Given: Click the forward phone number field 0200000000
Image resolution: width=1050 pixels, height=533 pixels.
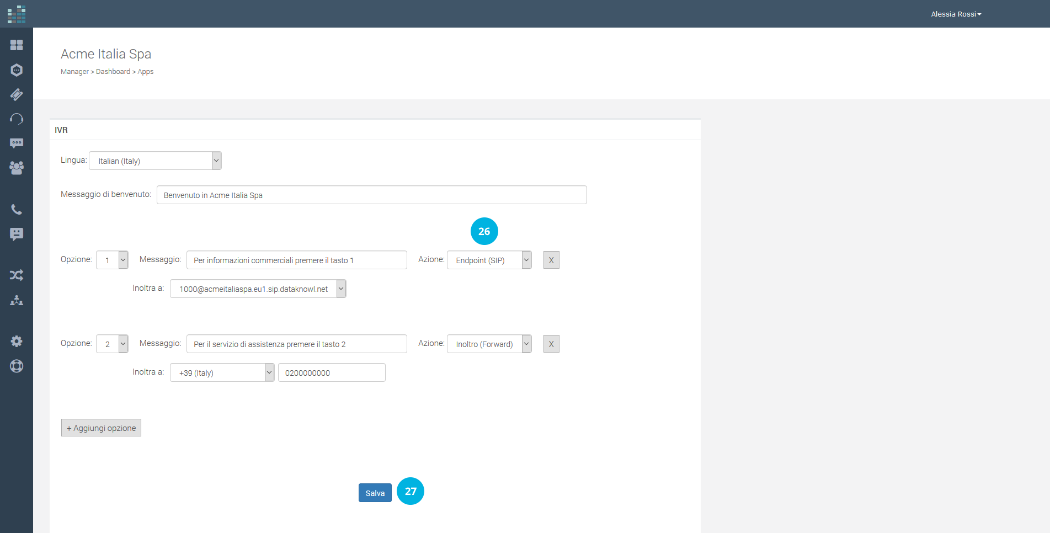Looking at the screenshot, I should click(x=332, y=372).
